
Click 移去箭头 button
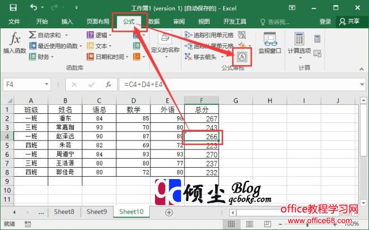[201, 57]
